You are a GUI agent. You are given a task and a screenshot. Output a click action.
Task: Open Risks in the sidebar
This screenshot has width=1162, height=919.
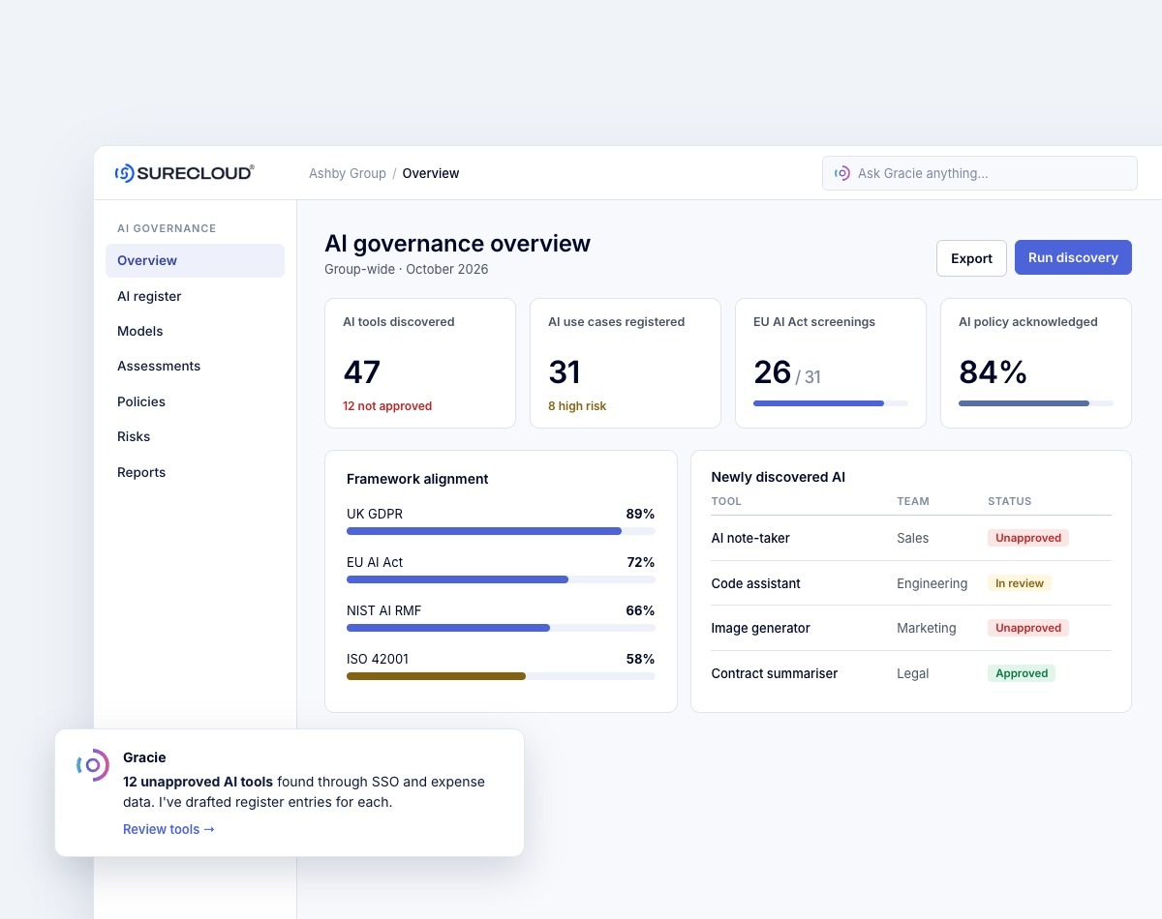(195, 436)
